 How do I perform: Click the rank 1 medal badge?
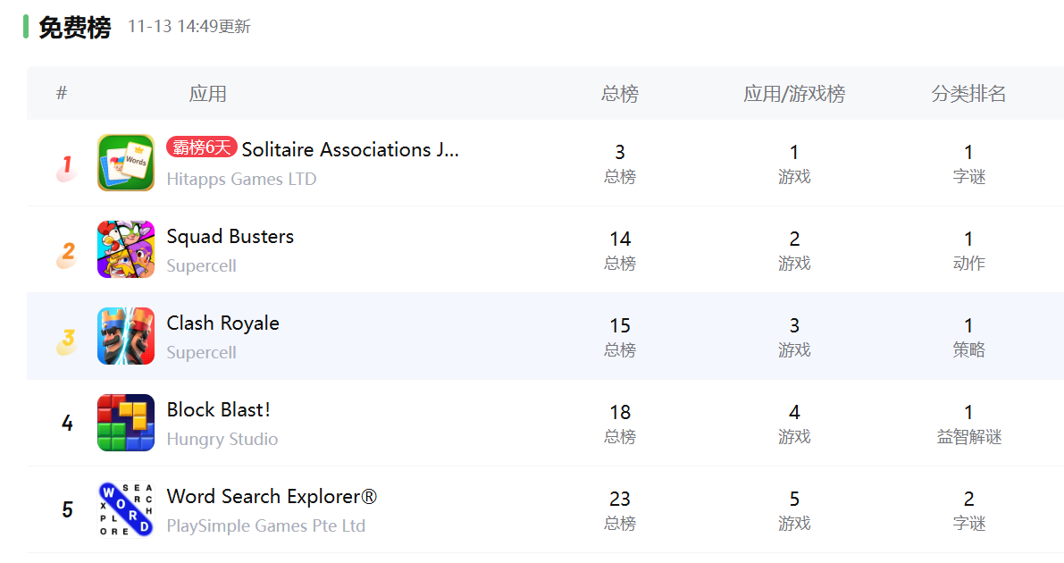66,166
